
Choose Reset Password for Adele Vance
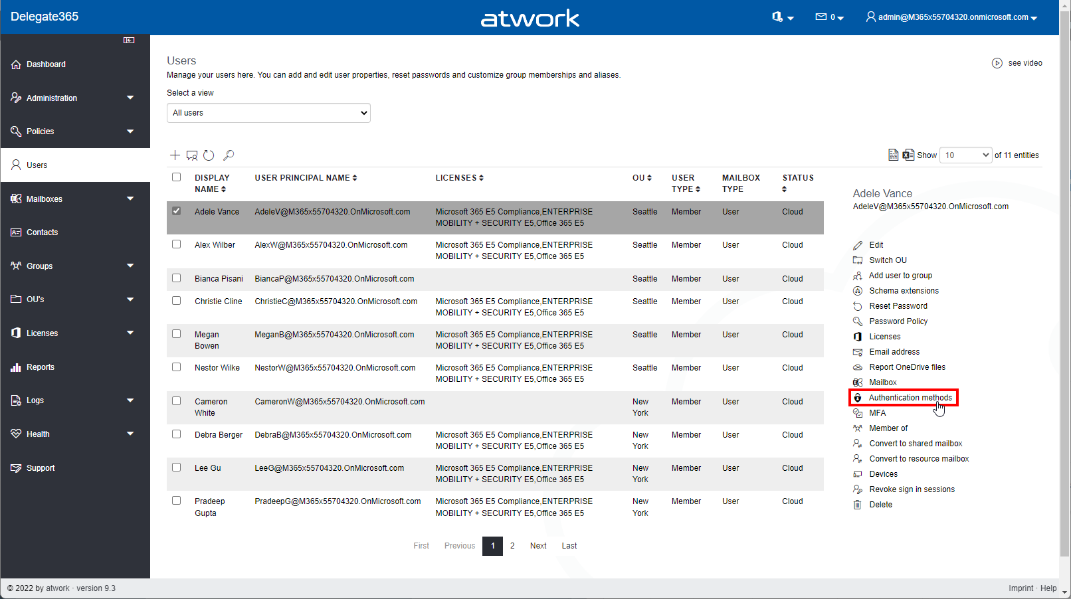pos(898,306)
